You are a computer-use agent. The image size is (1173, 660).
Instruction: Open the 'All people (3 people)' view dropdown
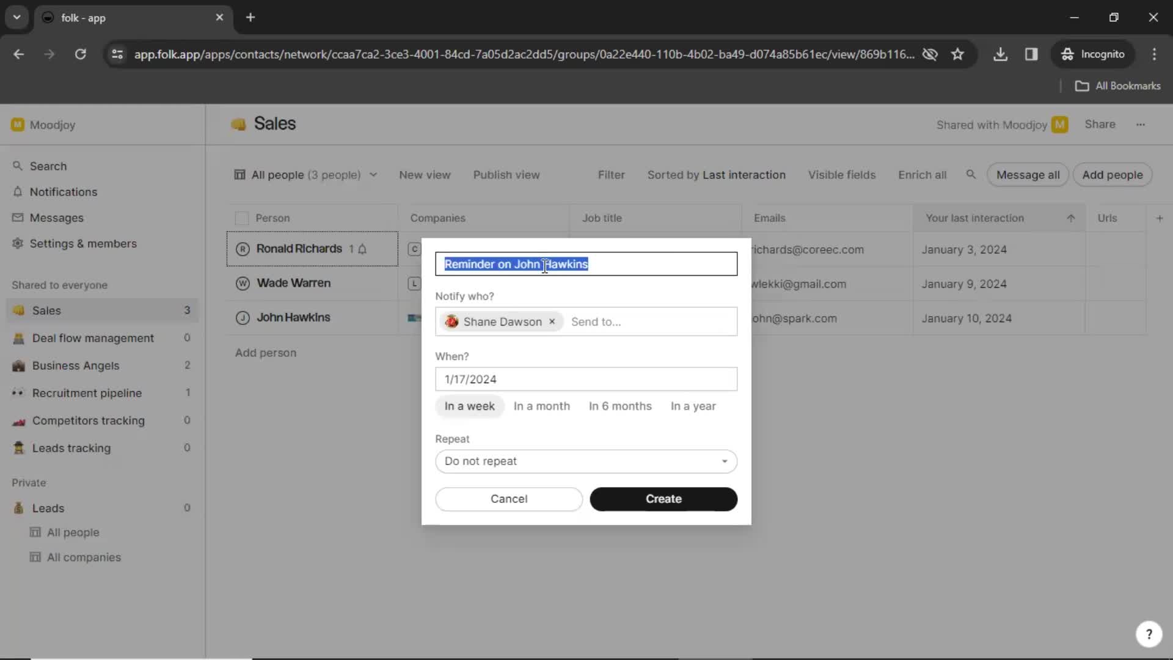tap(305, 175)
